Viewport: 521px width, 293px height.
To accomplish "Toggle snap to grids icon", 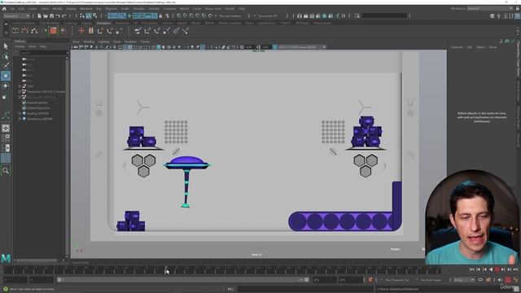I will (x=179, y=15).
